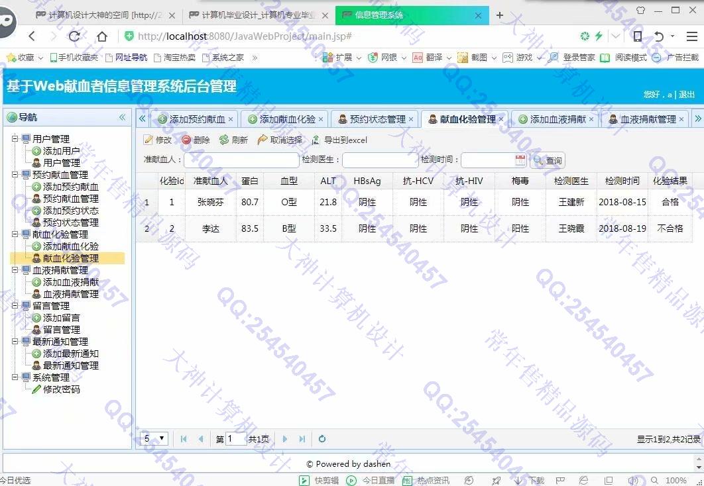Open 留言管理 child item in tree

[61, 330]
